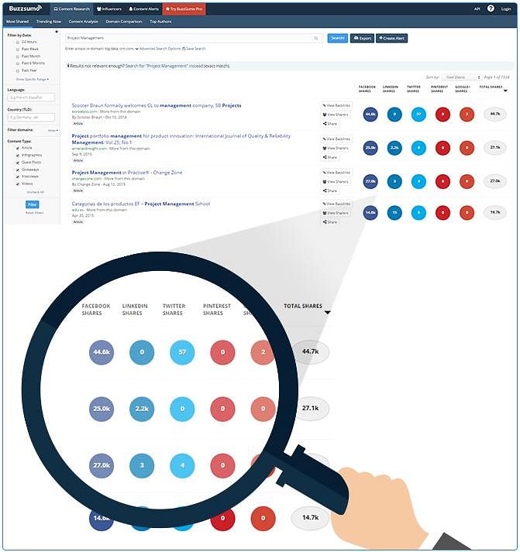The height and width of the screenshot is (552, 520).
Task: Uncheck the Infographics content type
Action: point(18,155)
